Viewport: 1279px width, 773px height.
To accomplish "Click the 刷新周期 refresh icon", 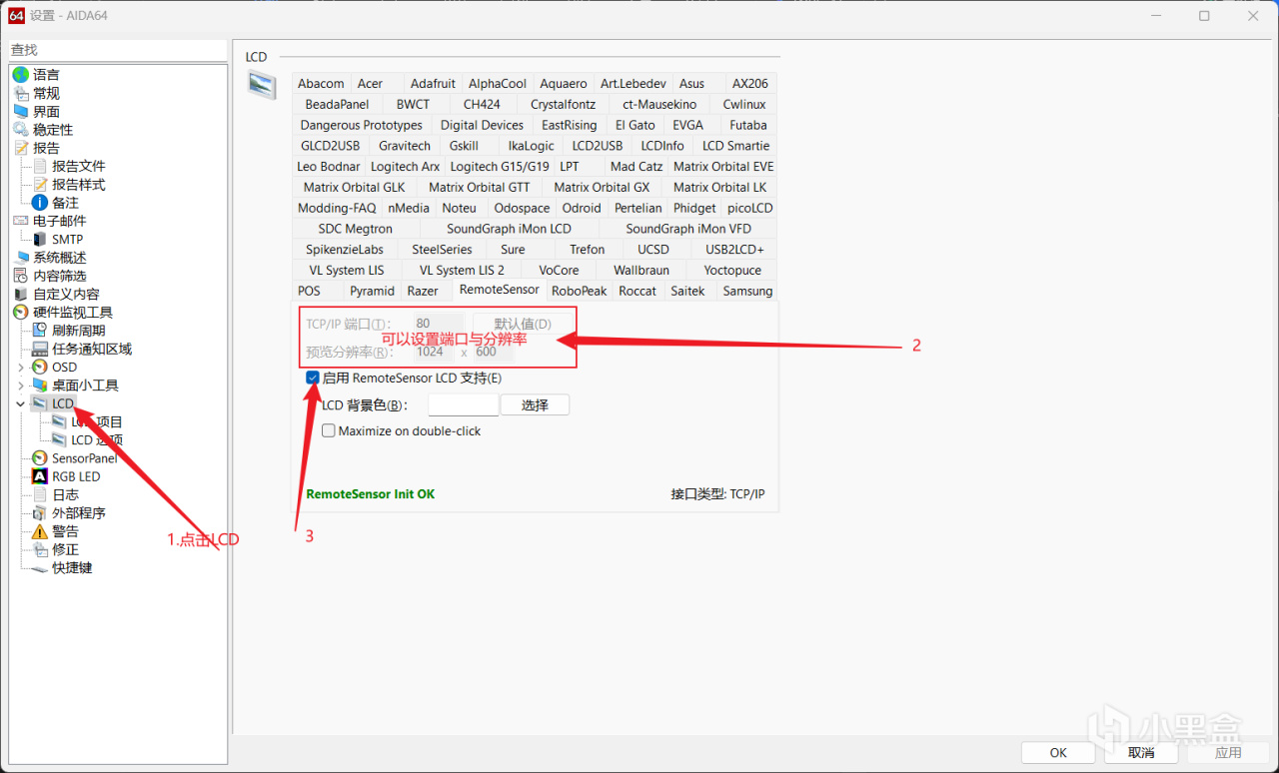I will (40, 331).
